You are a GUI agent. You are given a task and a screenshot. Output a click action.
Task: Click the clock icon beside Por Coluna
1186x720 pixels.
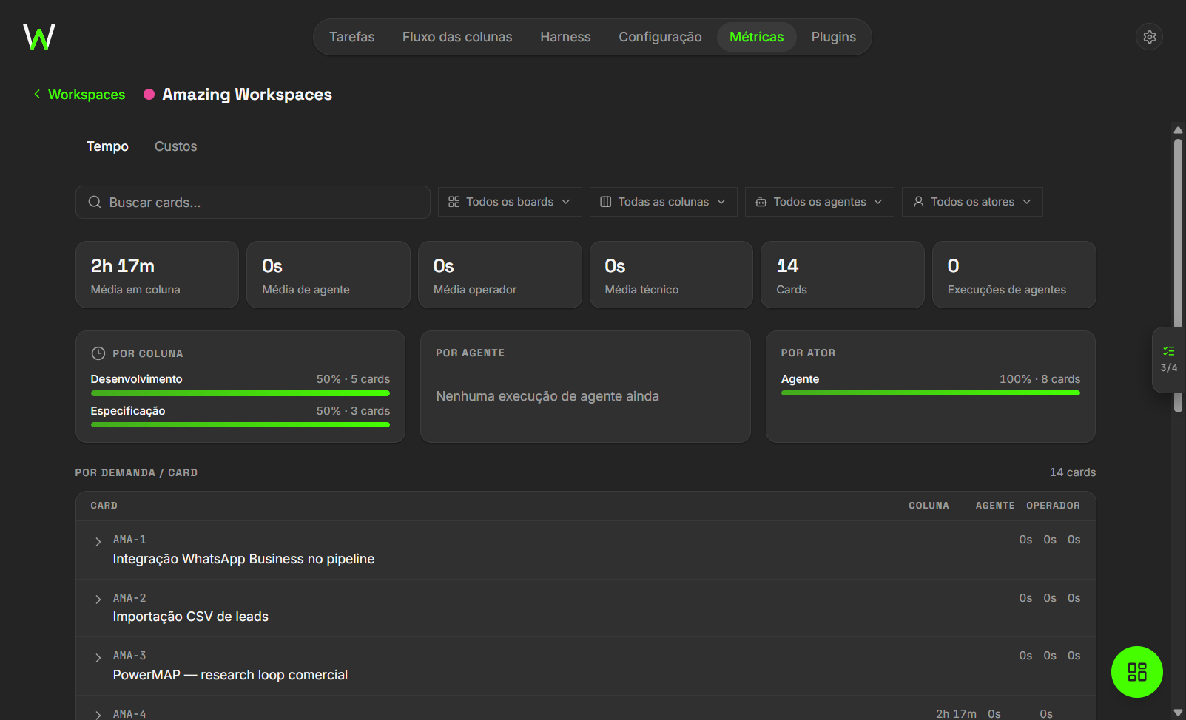tap(98, 353)
